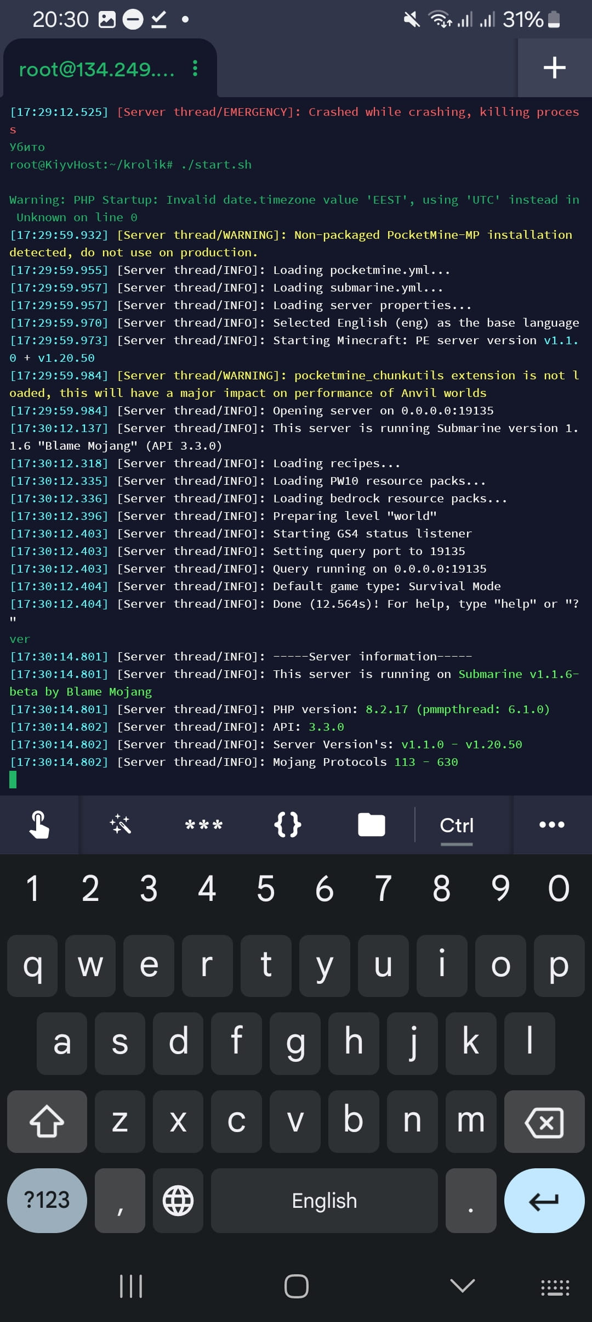This screenshot has height=1322, width=592.
Task: Tap the terminal cursor input line
Action: pos(13,780)
